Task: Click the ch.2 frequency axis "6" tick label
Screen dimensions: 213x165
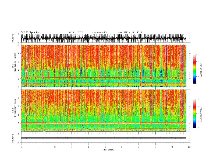Action: (x=19, y=106)
